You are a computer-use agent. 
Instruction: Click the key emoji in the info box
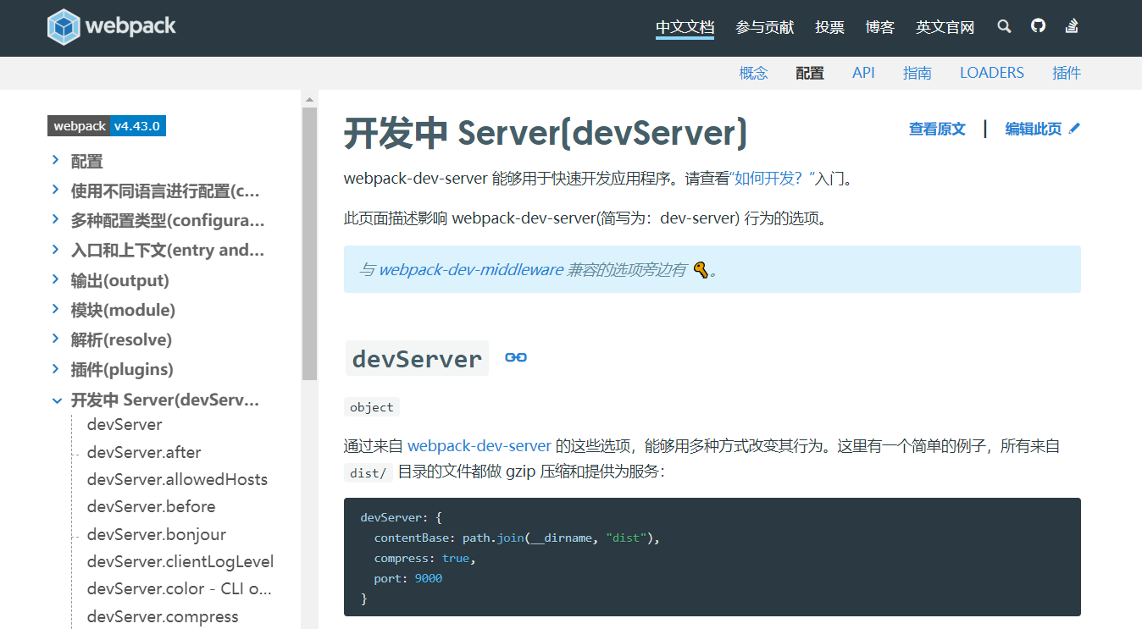[701, 270]
